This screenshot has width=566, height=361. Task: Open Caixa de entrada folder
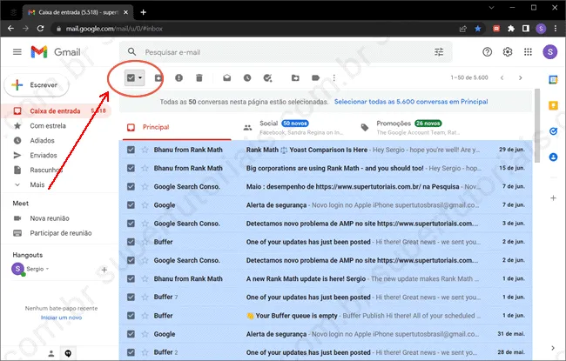[x=57, y=111]
